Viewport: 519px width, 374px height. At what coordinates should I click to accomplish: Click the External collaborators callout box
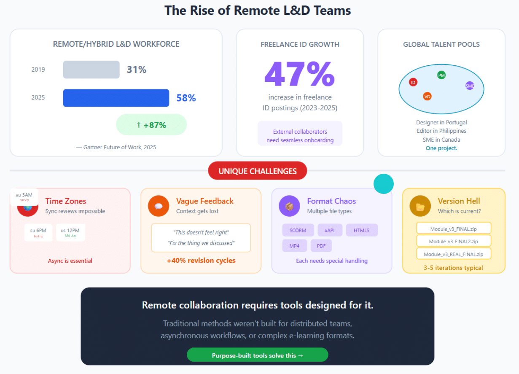tap(300, 135)
